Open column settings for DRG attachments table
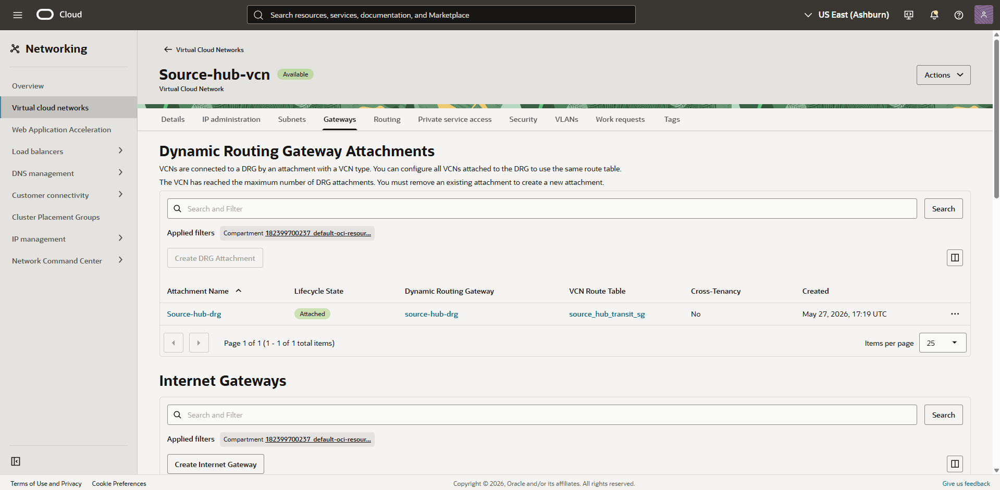The height and width of the screenshot is (490, 1000). point(955,258)
